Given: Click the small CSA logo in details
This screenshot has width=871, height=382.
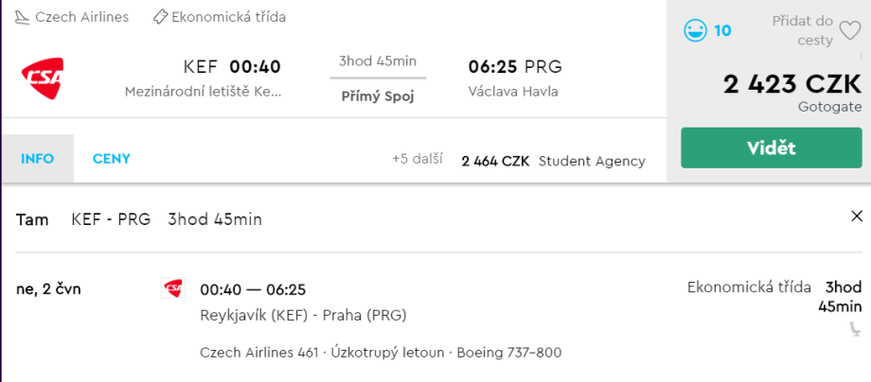Looking at the screenshot, I should point(172,288).
